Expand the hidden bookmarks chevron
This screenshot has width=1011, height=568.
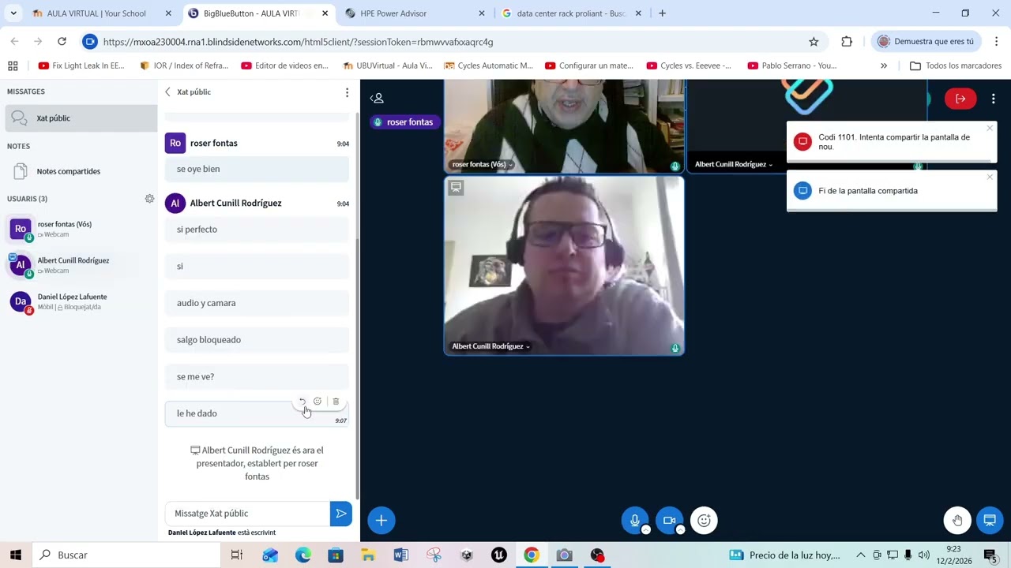pos(884,66)
